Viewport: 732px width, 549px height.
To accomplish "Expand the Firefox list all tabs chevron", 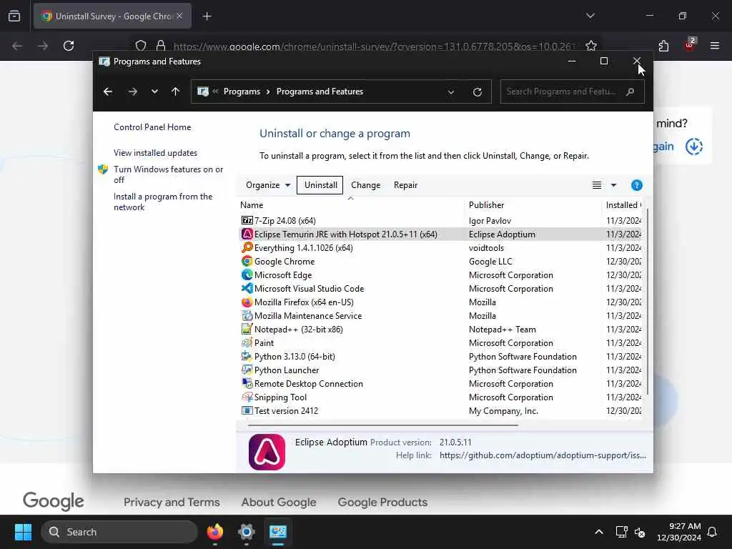I will [x=590, y=16].
